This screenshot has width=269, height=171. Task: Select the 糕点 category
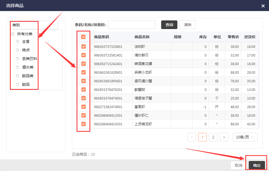(26, 50)
